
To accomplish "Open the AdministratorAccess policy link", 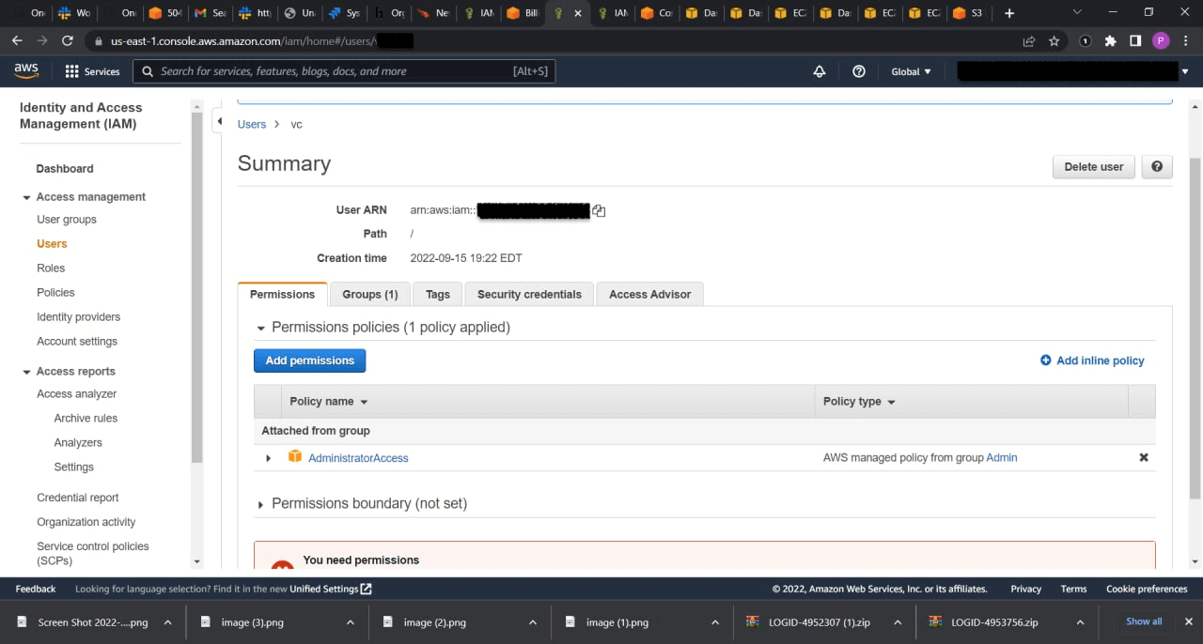I will tap(358, 458).
